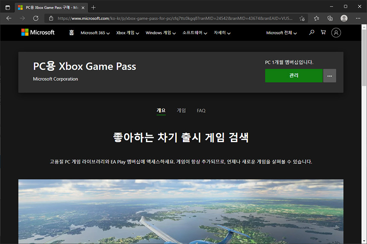Open the Collections icon in toolbar
The image size is (367, 244).
pos(330,18)
